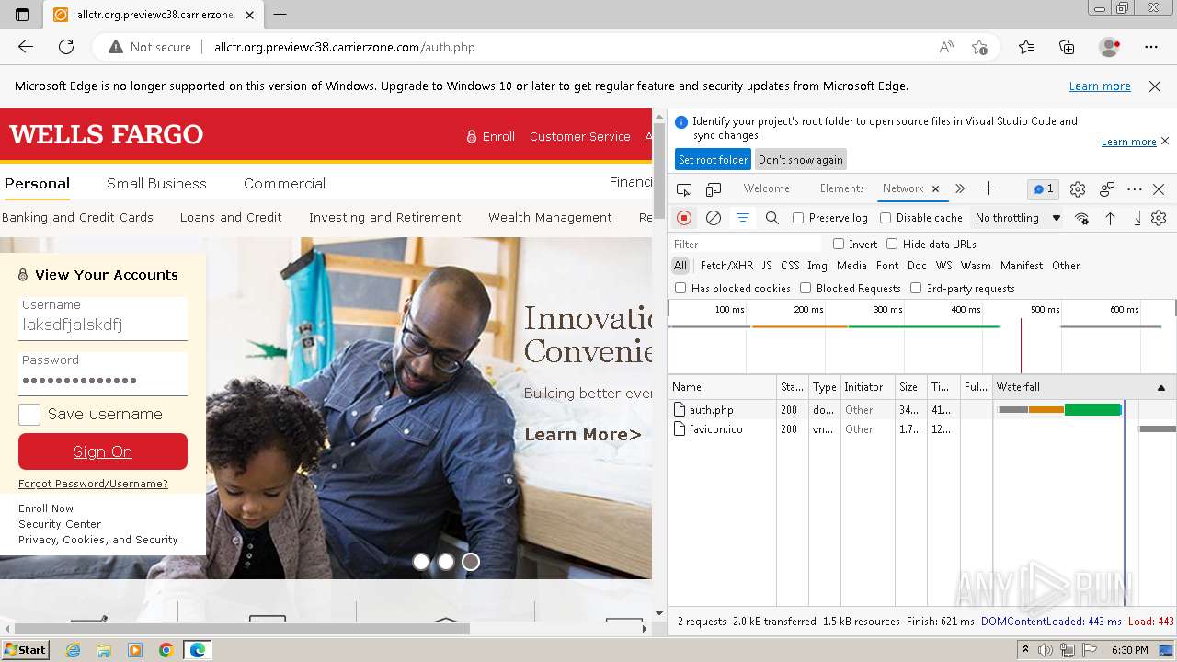This screenshot has height=662, width=1177.
Task: Enable 3rd-party requests filter
Action: click(x=916, y=288)
